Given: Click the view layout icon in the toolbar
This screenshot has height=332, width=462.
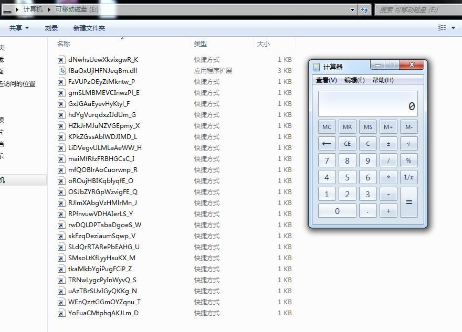Looking at the screenshot, I should pos(442,28).
